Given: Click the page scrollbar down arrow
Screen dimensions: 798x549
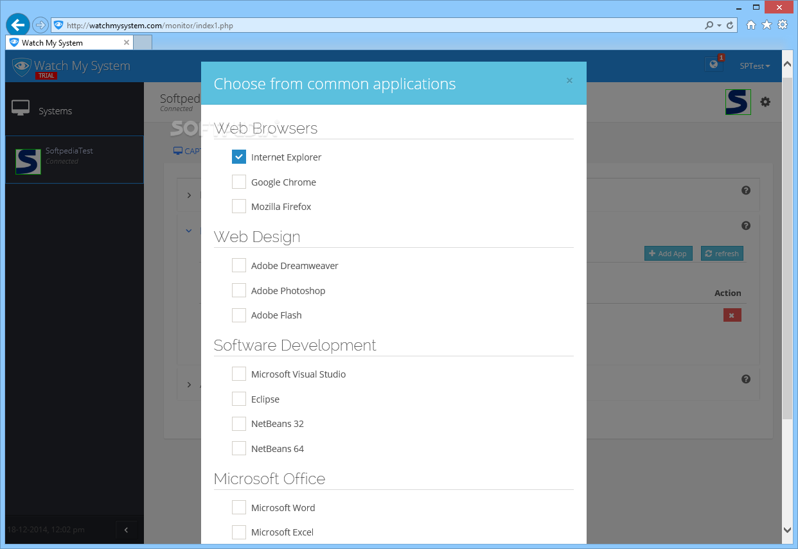Looking at the screenshot, I should tap(788, 530).
